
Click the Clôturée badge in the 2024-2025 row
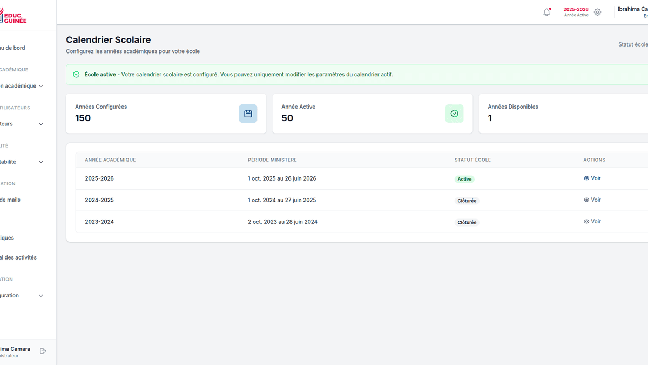coord(467,201)
